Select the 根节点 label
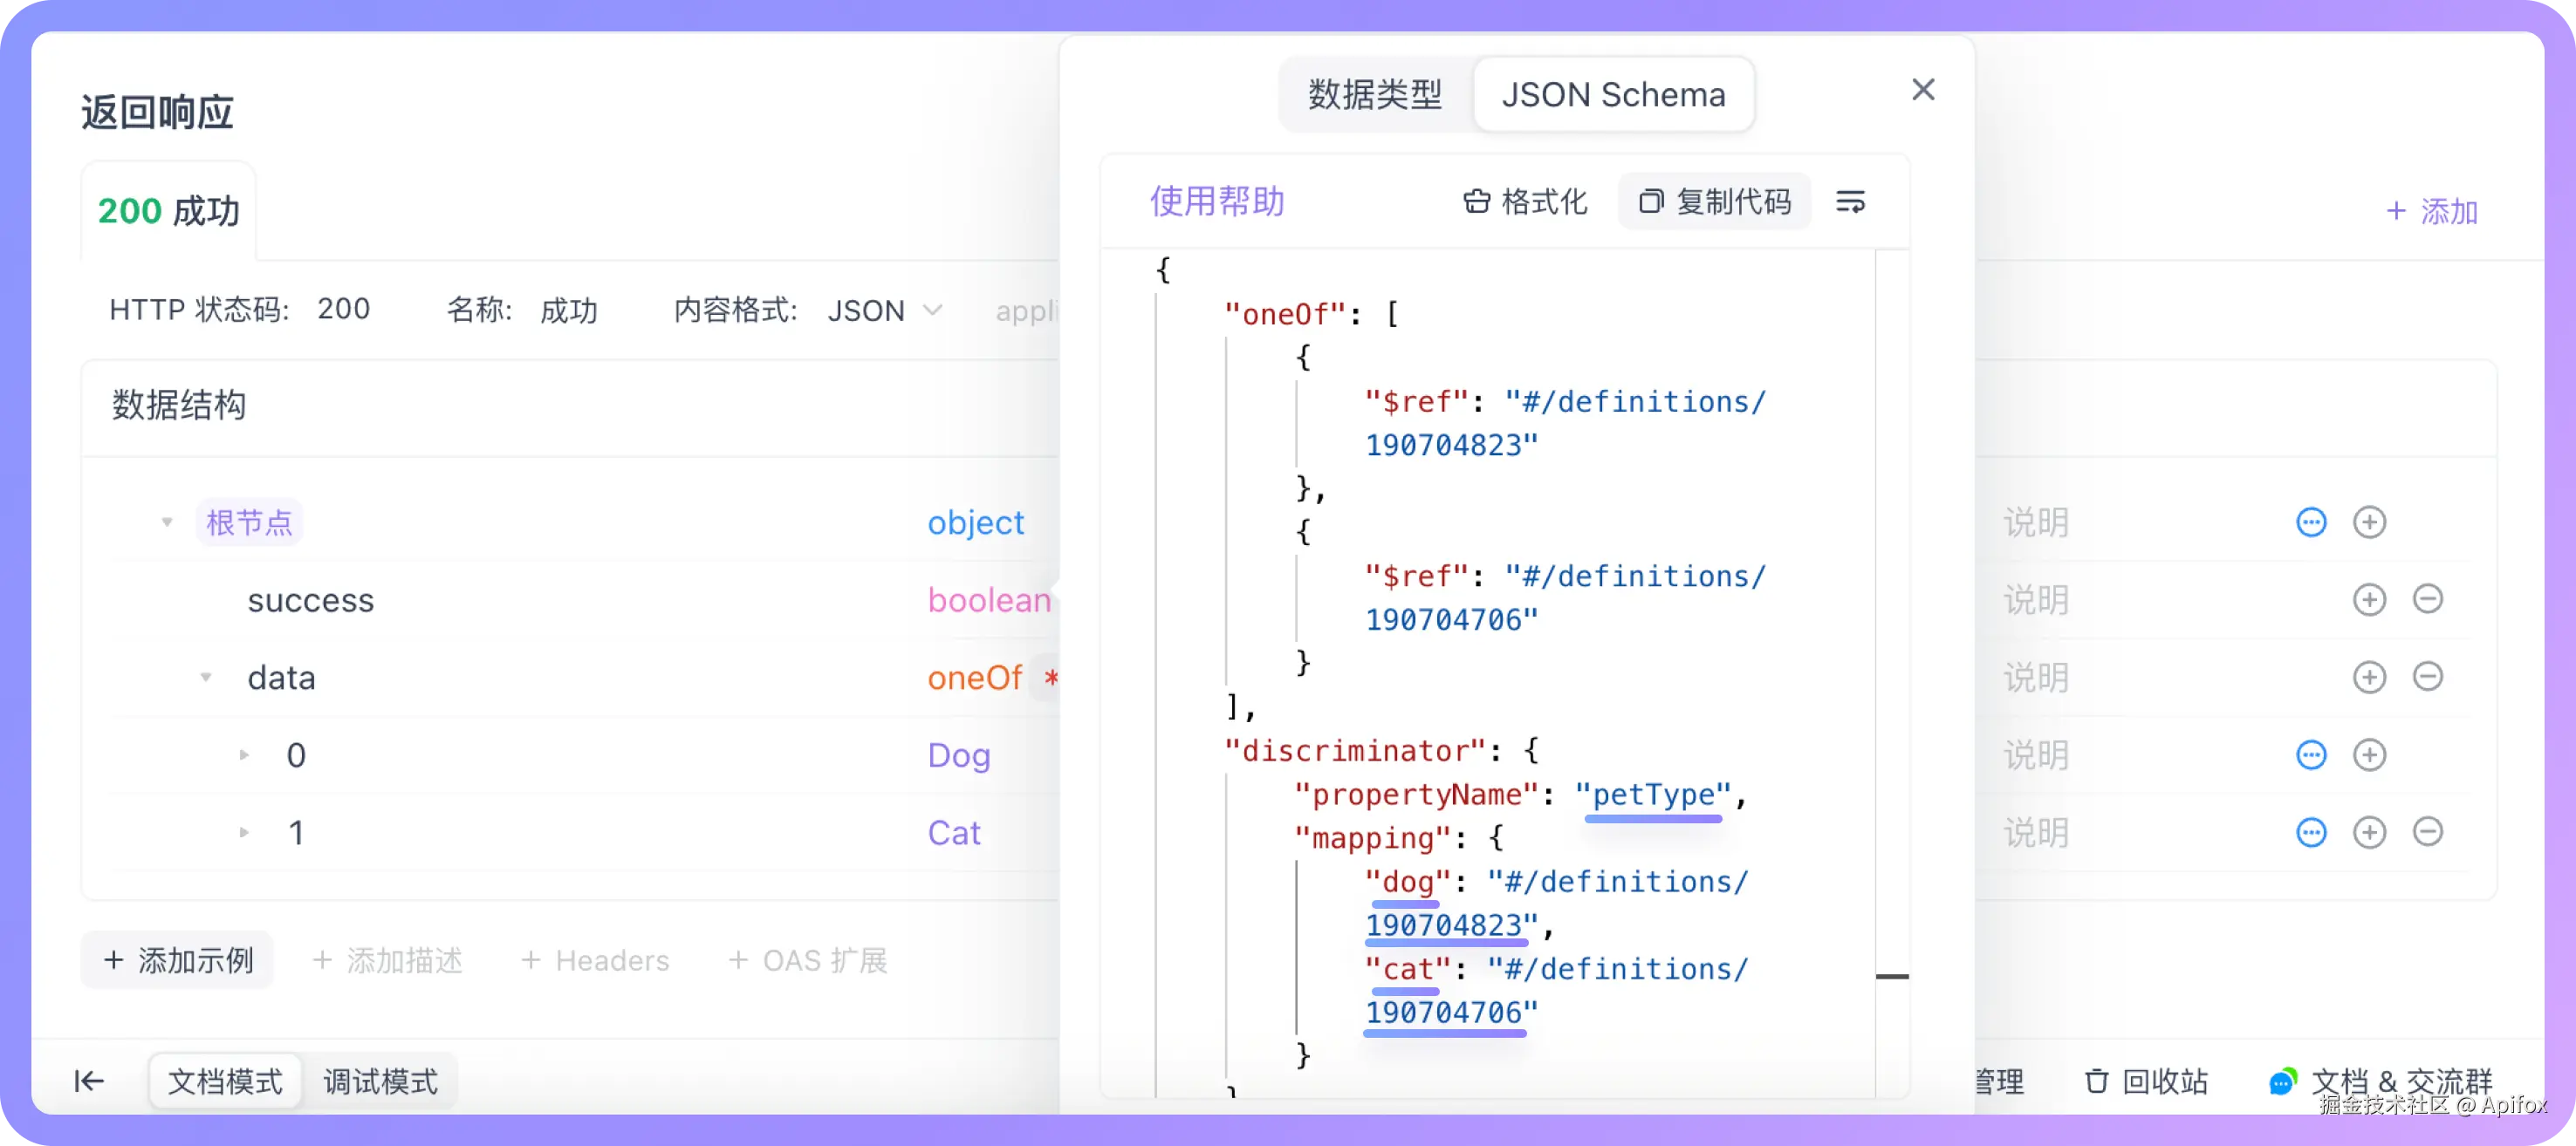This screenshot has height=1146, width=2576. click(x=249, y=522)
